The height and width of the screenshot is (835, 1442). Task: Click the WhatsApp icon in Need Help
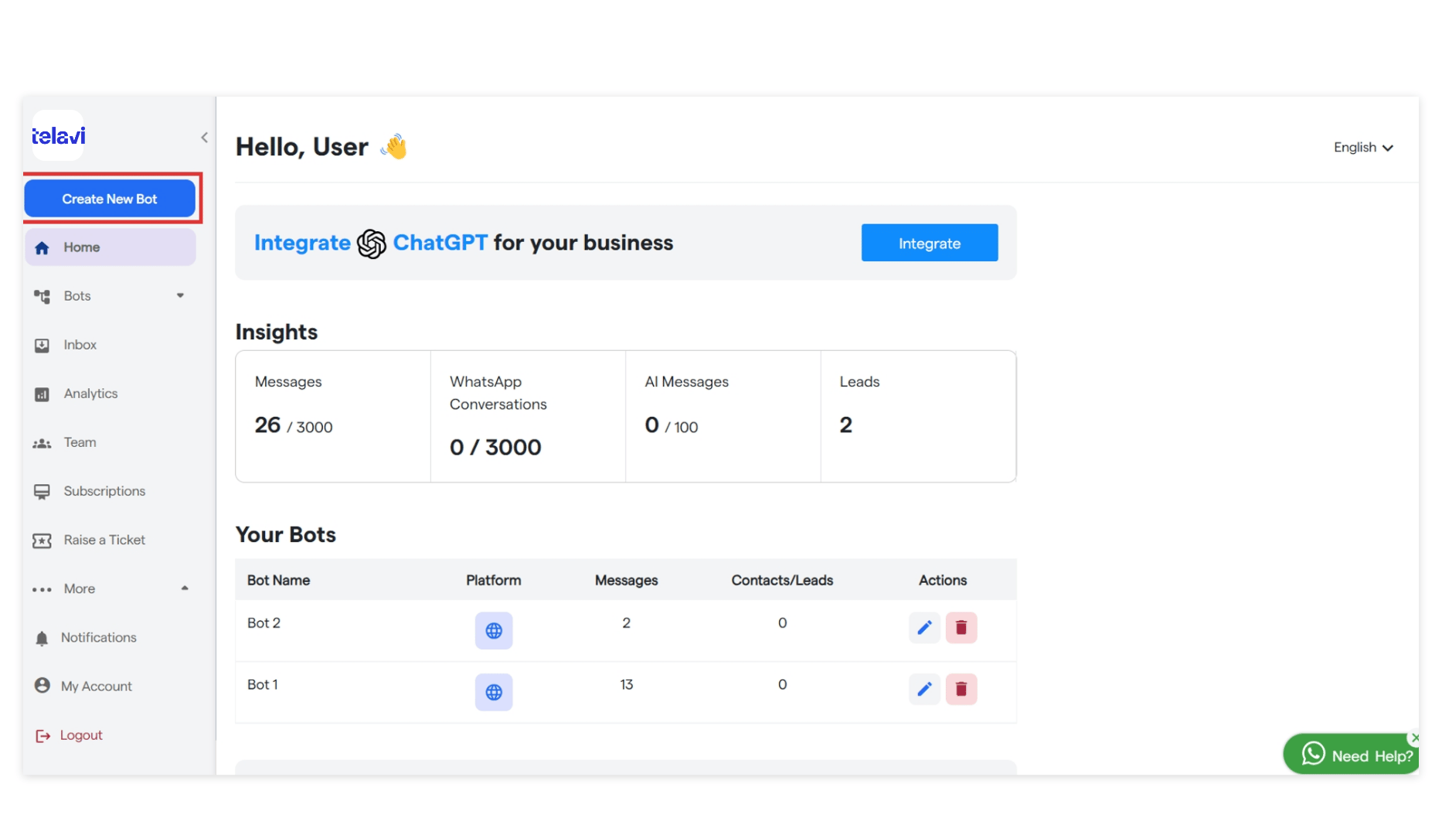coord(1313,754)
